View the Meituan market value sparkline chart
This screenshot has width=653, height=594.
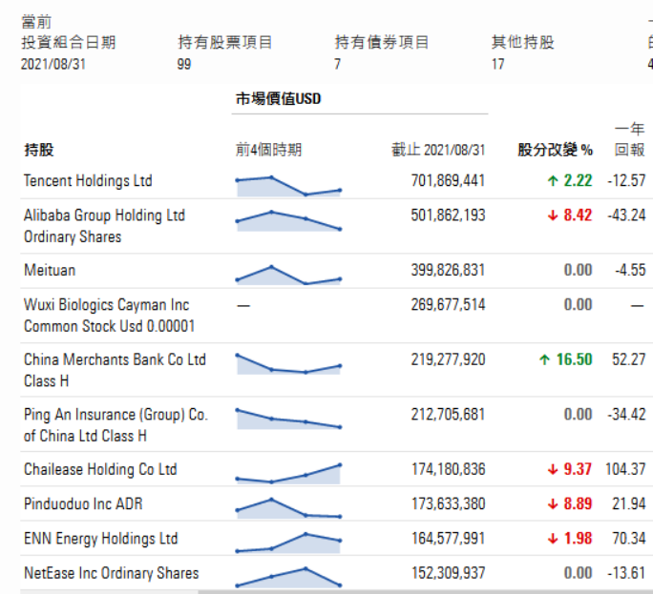(288, 275)
